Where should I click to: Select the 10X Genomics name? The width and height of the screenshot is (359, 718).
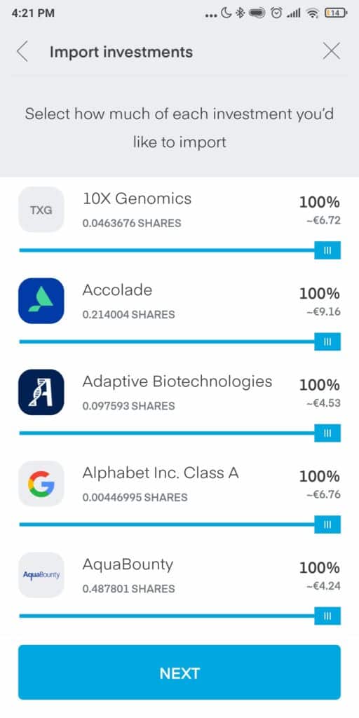pyautogui.click(x=137, y=198)
